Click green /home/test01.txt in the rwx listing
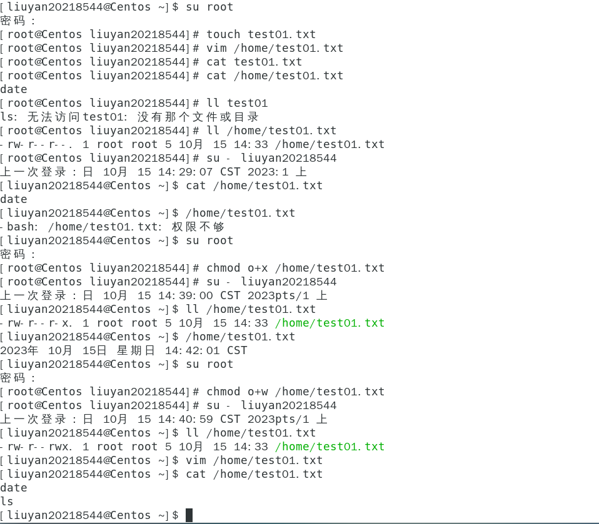The image size is (599, 524). (330, 447)
